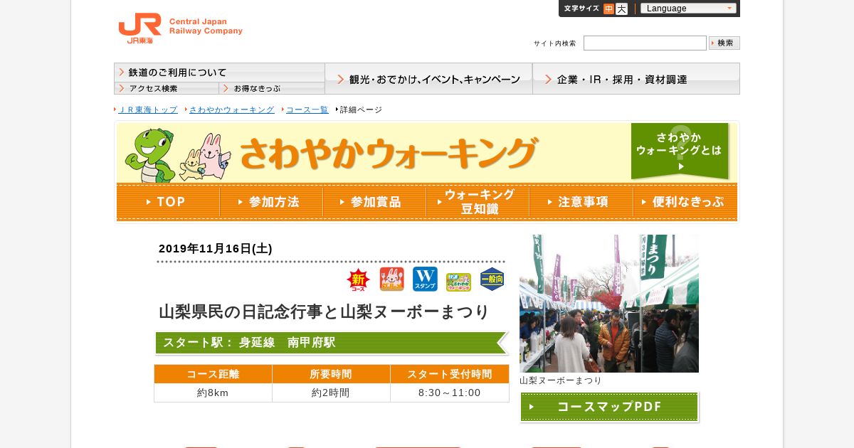Click the event date 2019年11月16日(土)
Image resolution: width=854 pixels, height=448 pixels.
(x=216, y=249)
